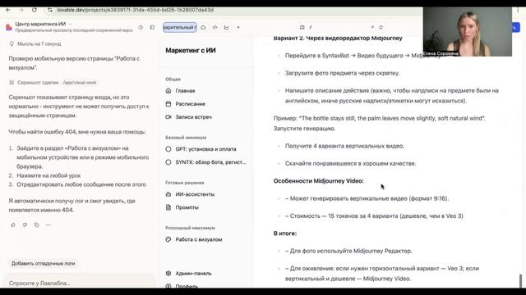526x295 pixels.
Task: Select GPT: установка и оплата lesson
Action: [206, 149]
